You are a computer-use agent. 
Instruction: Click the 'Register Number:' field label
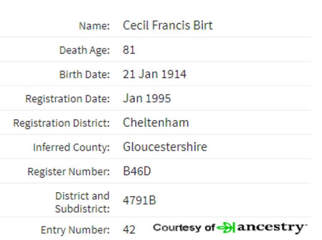click(69, 171)
